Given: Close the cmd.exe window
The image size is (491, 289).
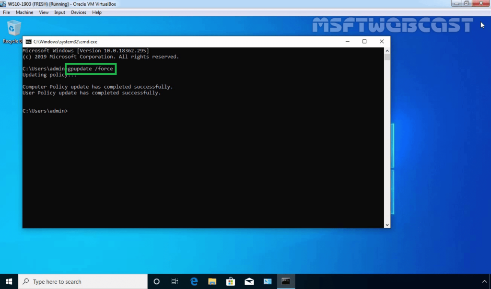Looking at the screenshot, I should [382, 41].
